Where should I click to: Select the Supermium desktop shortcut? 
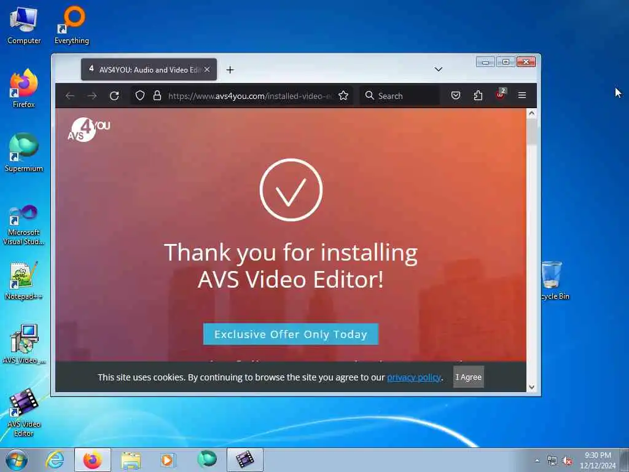(24, 153)
